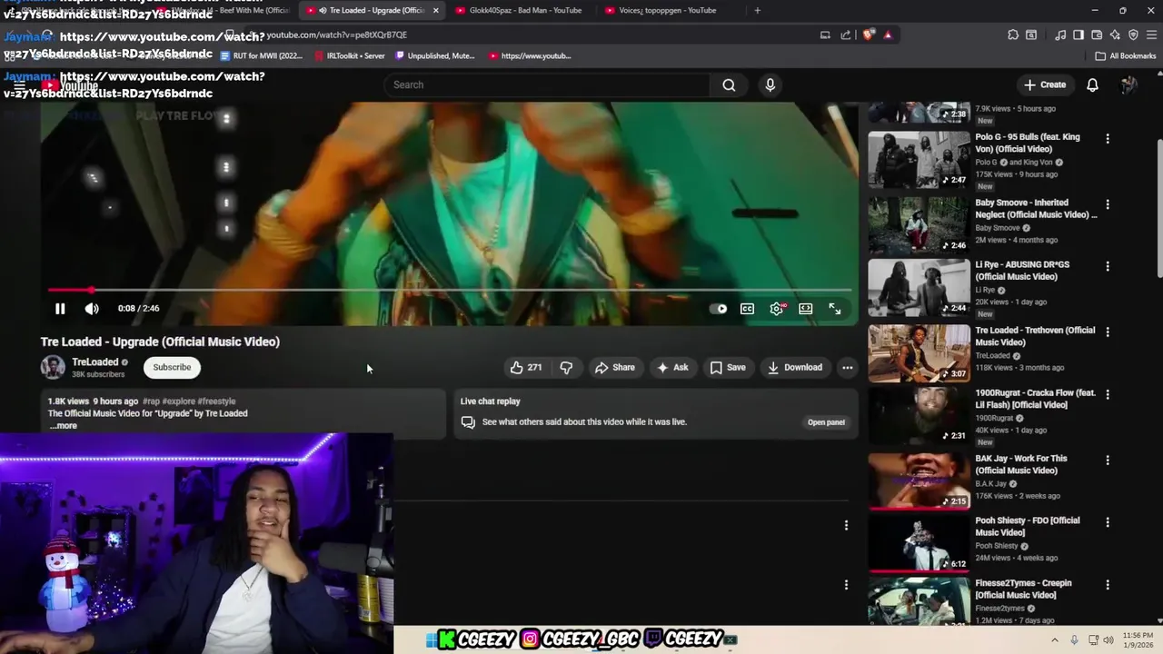Open Pooh Shiesty - FDO video title
This screenshot has height=654, width=1163.
(x=1027, y=527)
